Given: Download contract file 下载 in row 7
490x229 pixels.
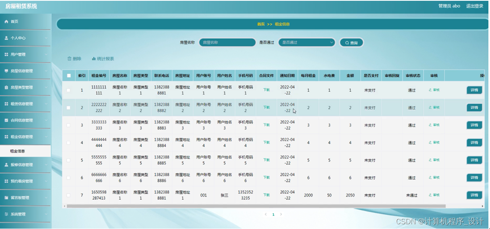Looking at the screenshot, I should tap(266, 195).
